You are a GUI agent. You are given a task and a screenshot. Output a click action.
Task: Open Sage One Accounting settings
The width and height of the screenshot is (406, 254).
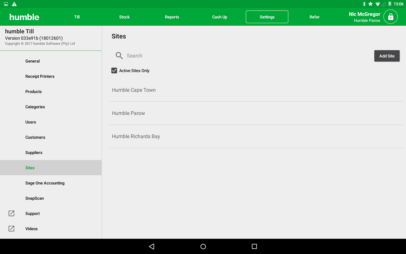pyautogui.click(x=51, y=183)
